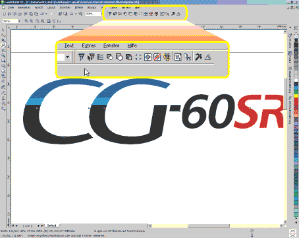Click the Zoom to All Objects icon
The height and width of the screenshot is (238, 299).
click(43, 21)
